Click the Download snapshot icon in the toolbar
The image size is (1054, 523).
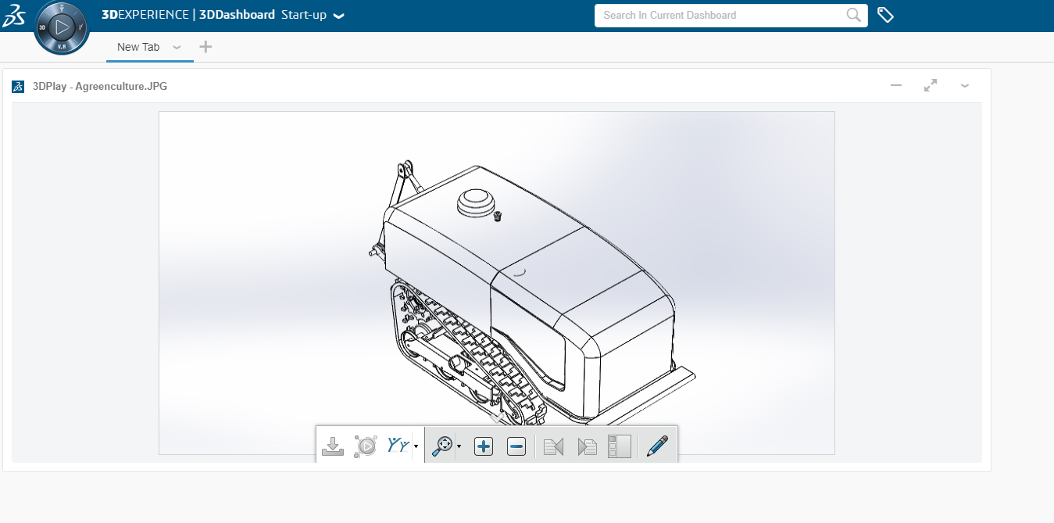point(333,446)
